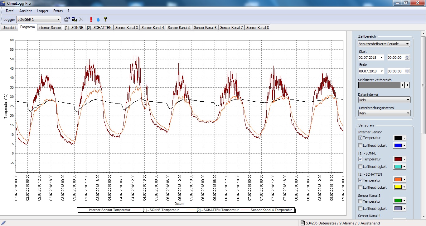This screenshot has width=426, height=226.
Task: Click the export data toolbar icon
Action: point(74,19)
